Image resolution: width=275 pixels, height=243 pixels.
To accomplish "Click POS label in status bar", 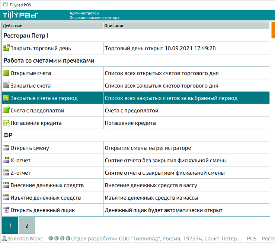I will tap(252, 239).
